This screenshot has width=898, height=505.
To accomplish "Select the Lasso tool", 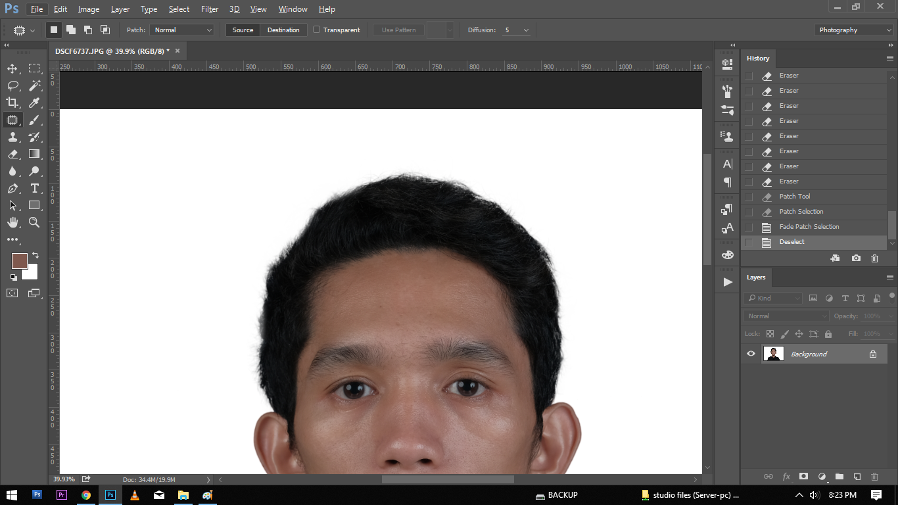I will (x=12, y=85).
